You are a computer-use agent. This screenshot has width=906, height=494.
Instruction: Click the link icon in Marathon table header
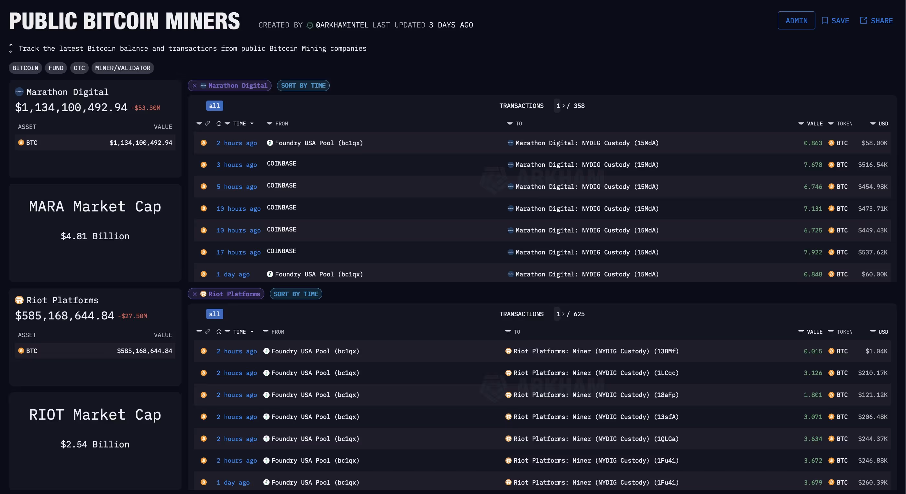click(x=207, y=123)
